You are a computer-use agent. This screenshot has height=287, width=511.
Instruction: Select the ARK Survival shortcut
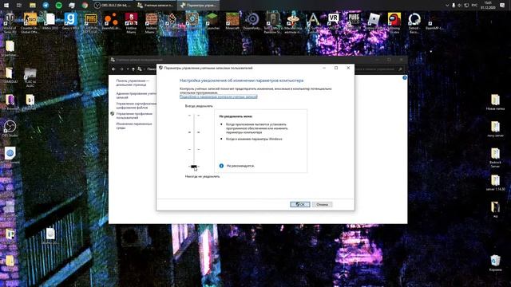coord(313,23)
